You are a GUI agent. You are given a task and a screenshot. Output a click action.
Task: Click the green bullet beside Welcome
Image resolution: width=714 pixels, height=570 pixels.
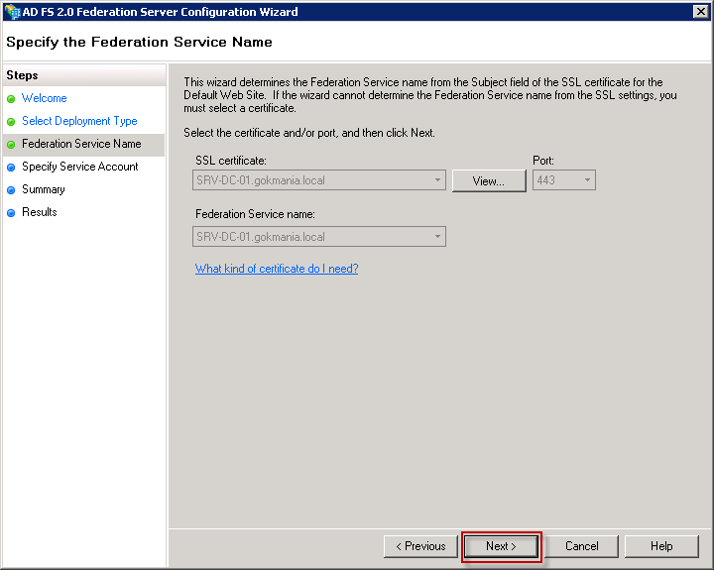(11, 99)
